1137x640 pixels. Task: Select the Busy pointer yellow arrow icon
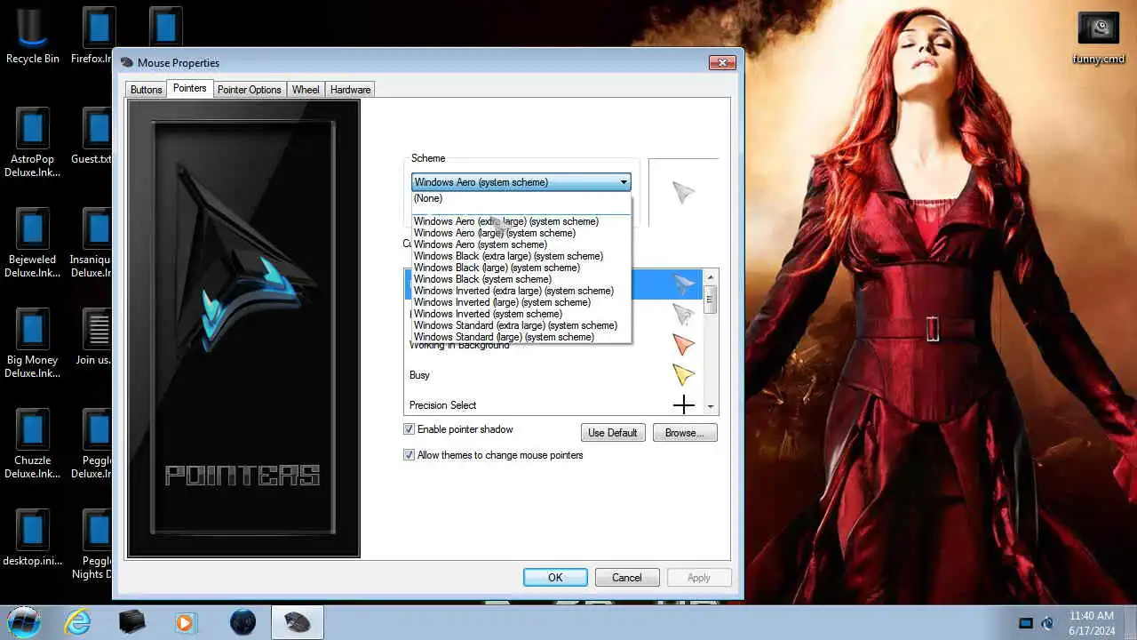[x=683, y=375]
